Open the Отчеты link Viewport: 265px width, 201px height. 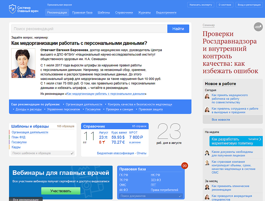click(x=141, y=153)
